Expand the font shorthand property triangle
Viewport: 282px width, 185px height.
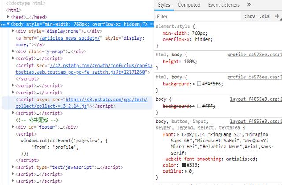point(178,134)
